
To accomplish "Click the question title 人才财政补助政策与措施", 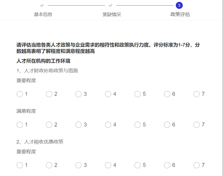I will coord(47,71).
